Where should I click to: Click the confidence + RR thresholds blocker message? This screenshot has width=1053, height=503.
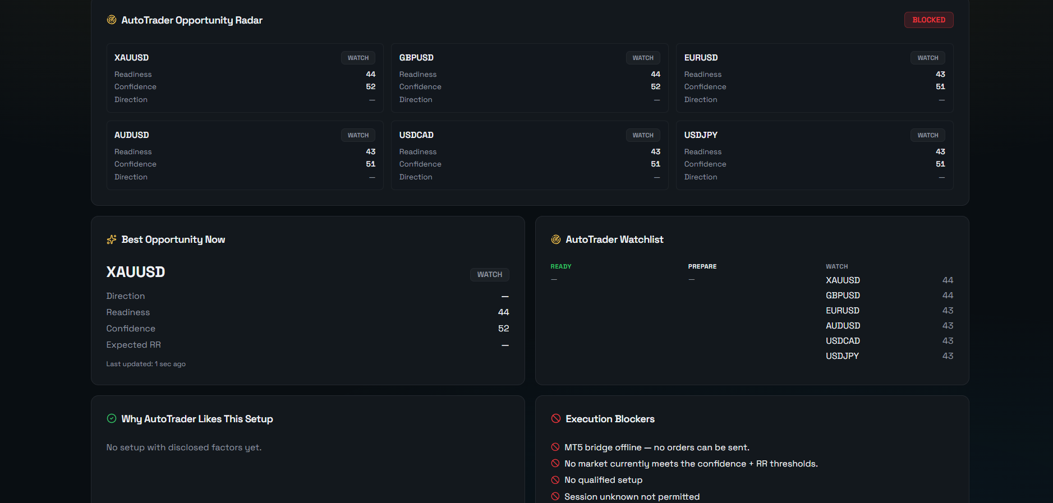click(x=691, y=464)
